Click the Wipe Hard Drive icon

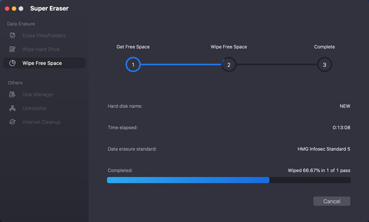[x=12, y=49]
